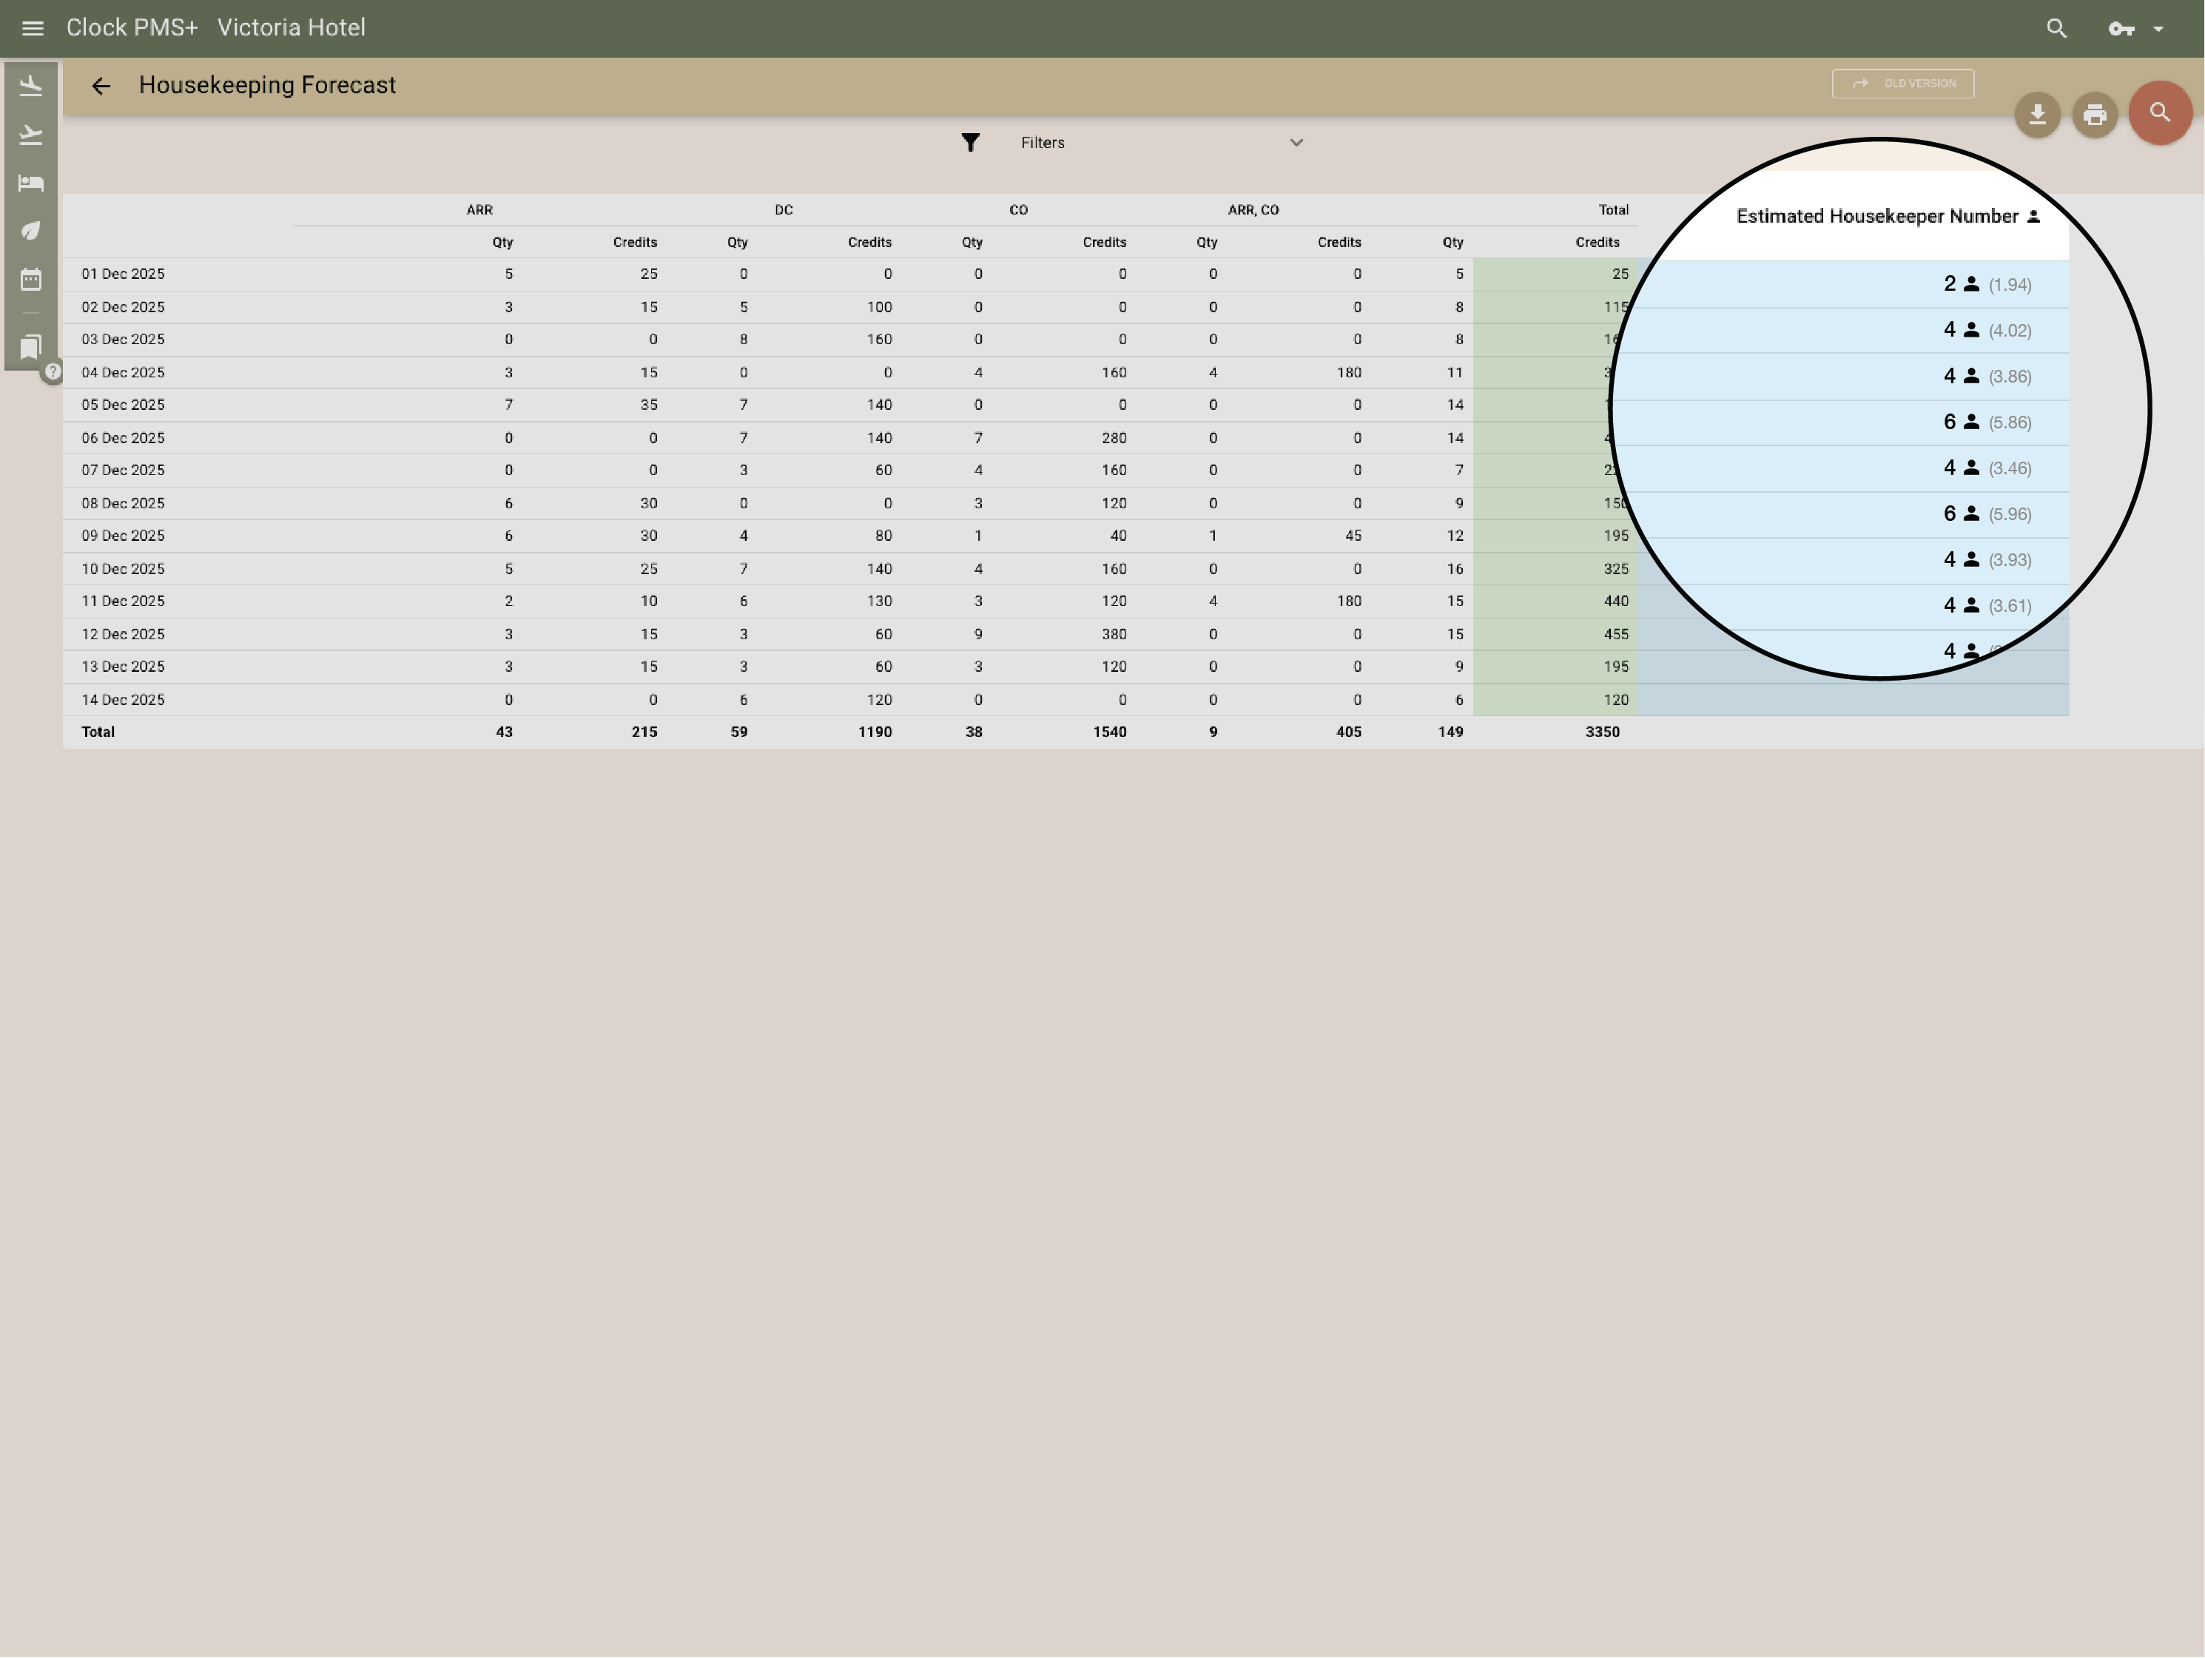Open the bookings book icon in the sidebar
This screenshot has height=1658, width=2205.
pos(31,347)
